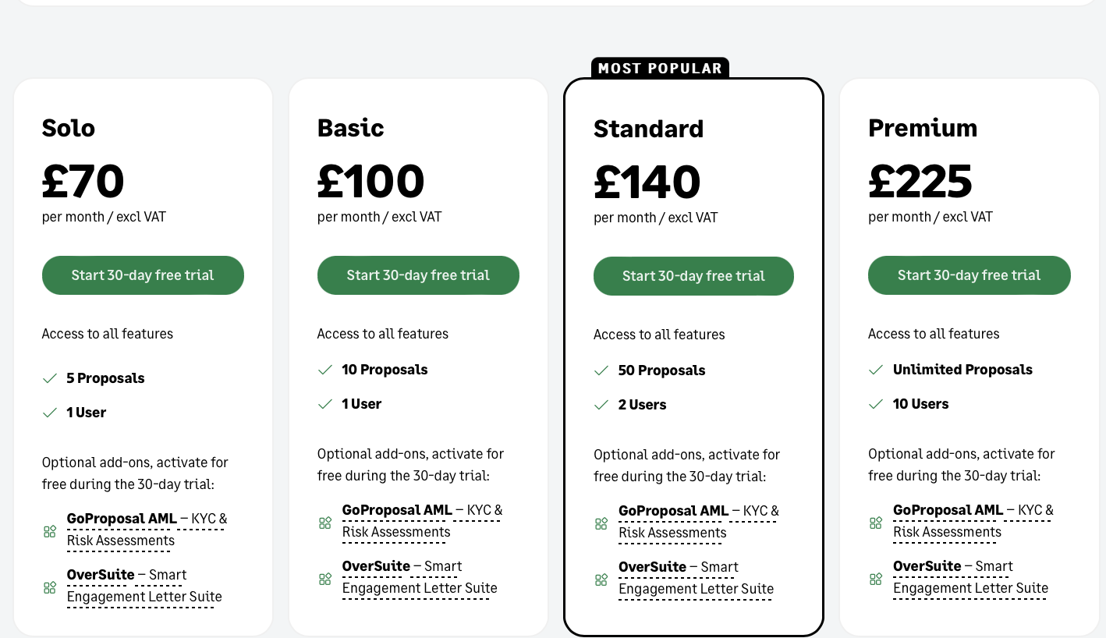Click checkmark next to 2 Users
Screen dimensions: 1106x638
[601, 405]
